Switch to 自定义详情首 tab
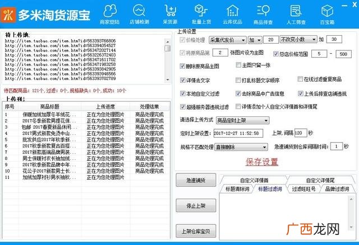 (254, 180)
